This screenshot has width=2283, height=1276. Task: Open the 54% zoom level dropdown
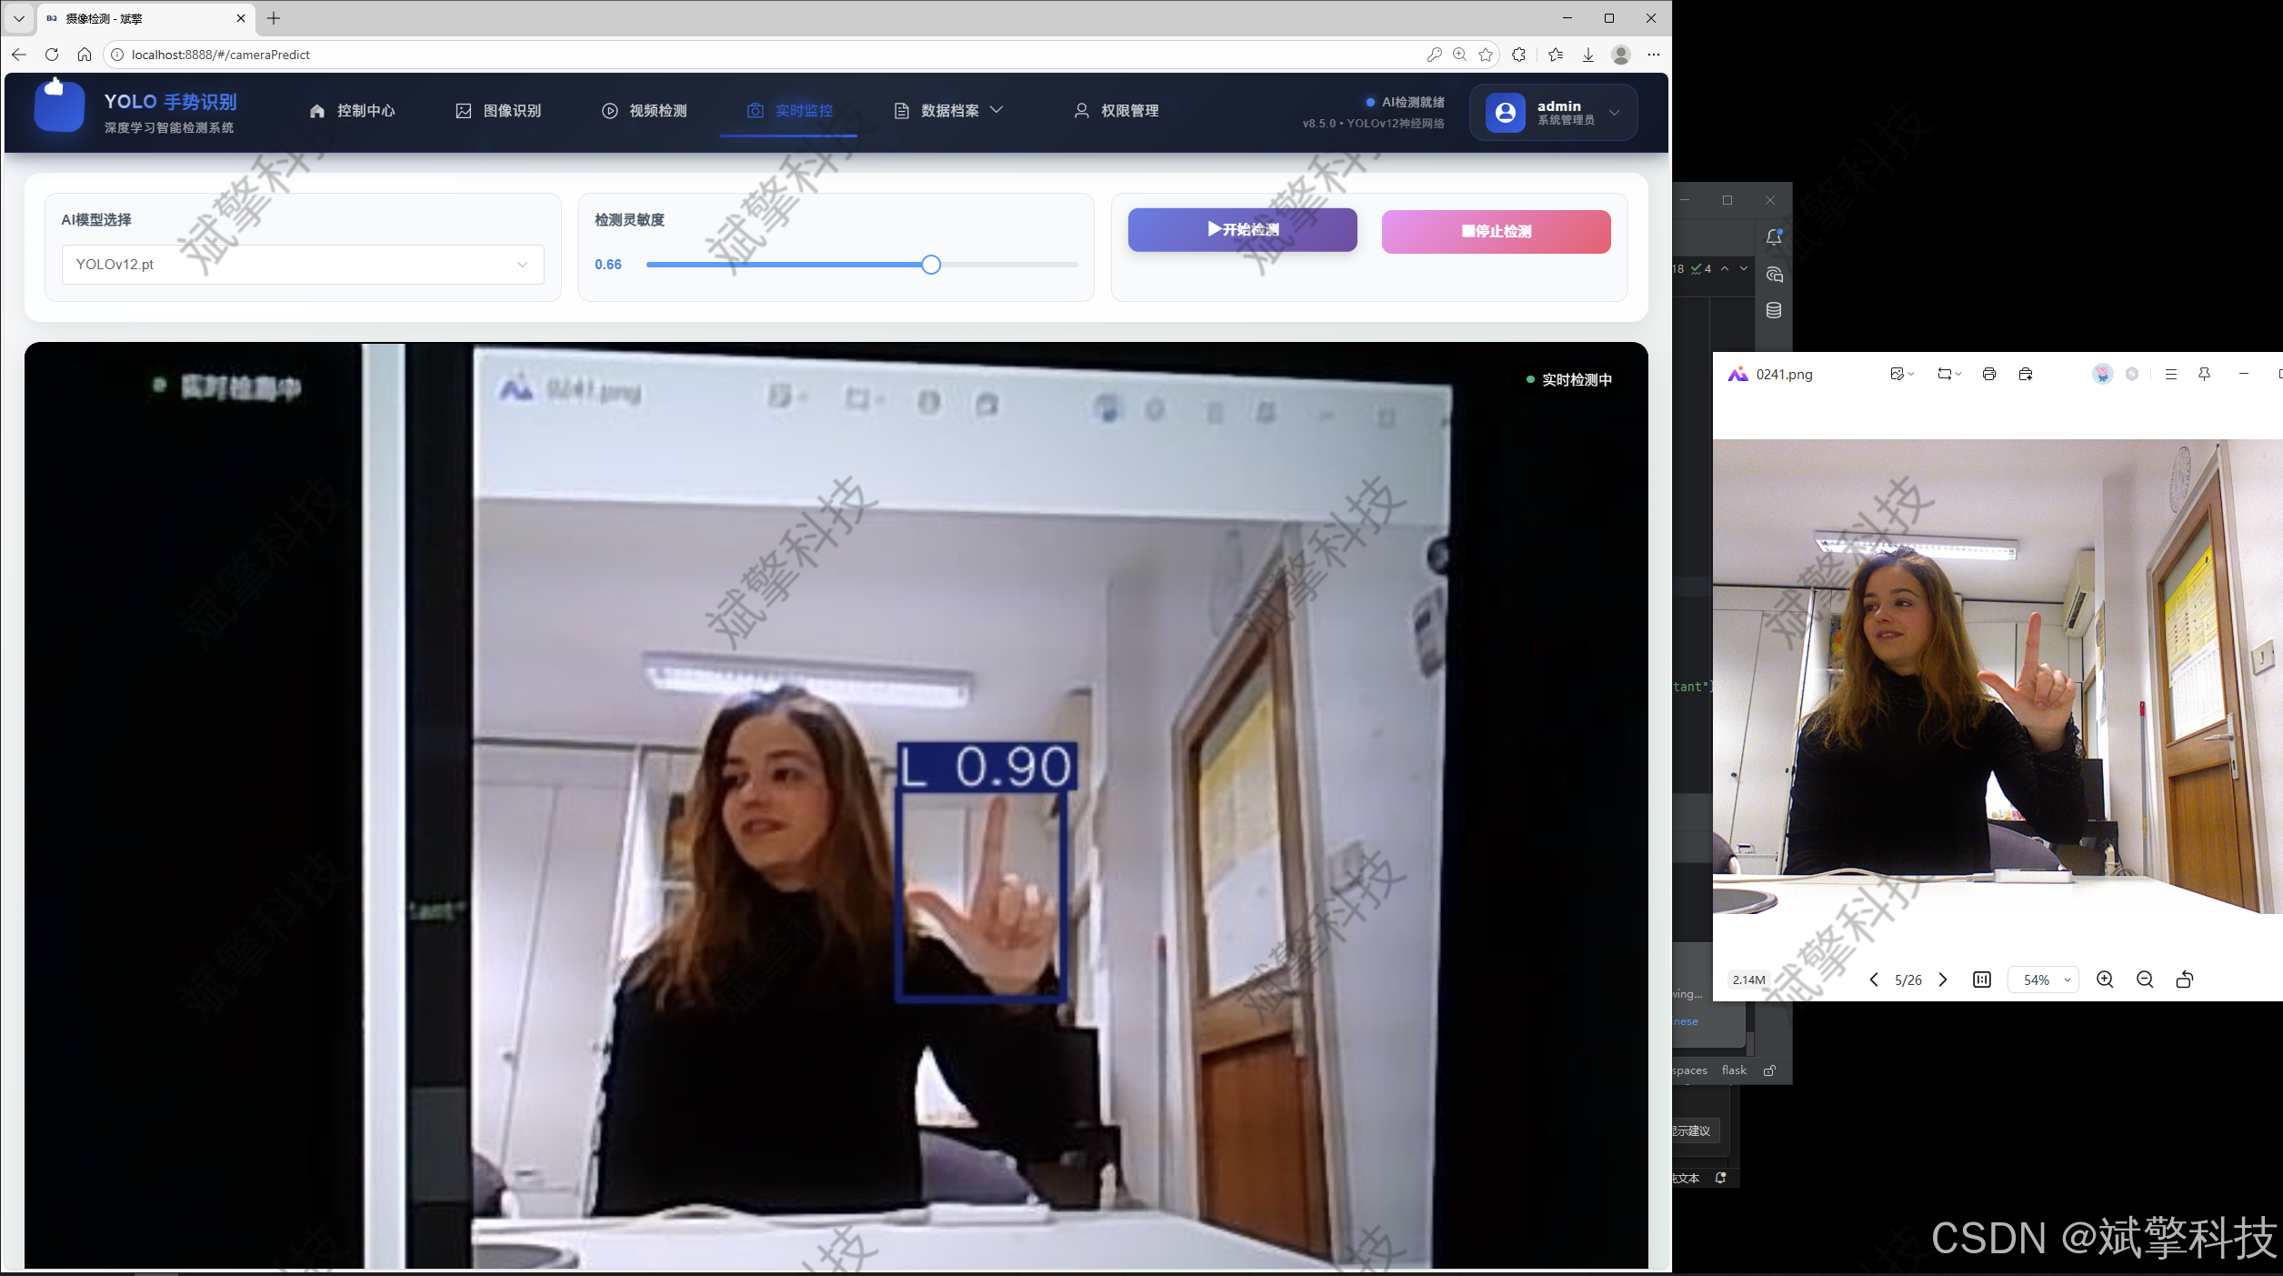click(x=2043, y=980)
